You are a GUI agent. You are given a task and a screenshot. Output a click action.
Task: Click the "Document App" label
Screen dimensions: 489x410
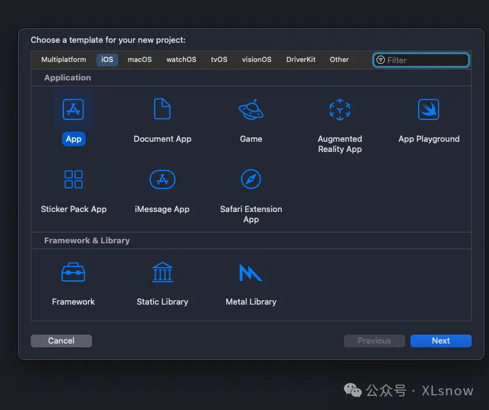click(162, 139)
